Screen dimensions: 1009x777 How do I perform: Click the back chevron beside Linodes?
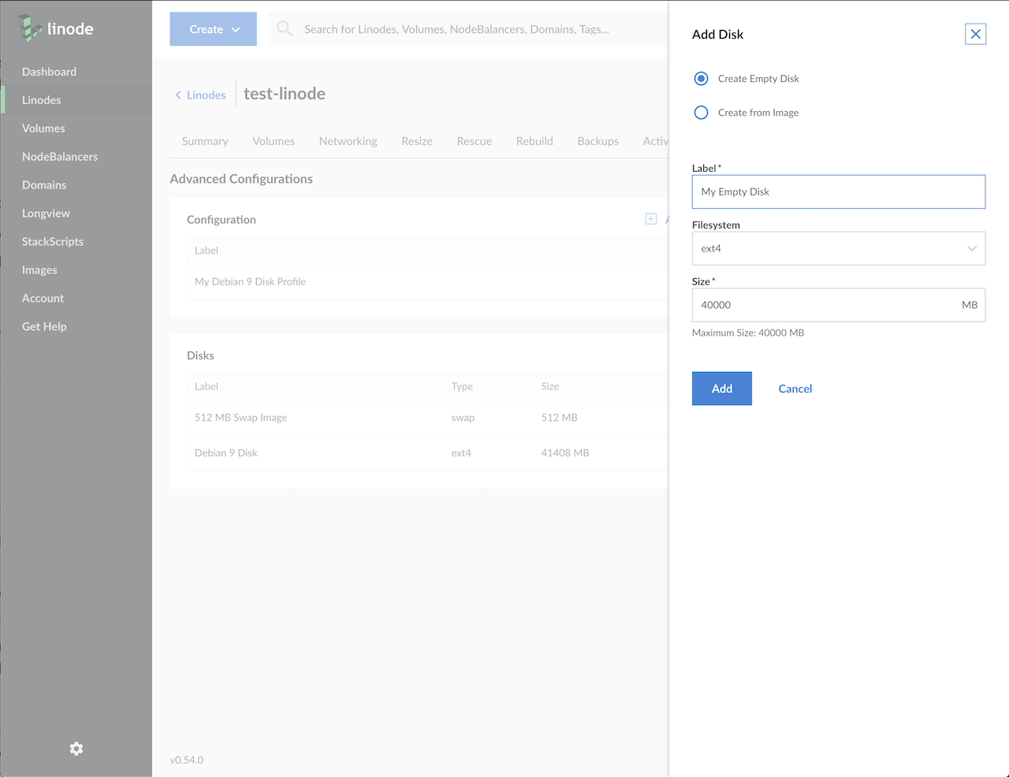(x=178, y=95)
